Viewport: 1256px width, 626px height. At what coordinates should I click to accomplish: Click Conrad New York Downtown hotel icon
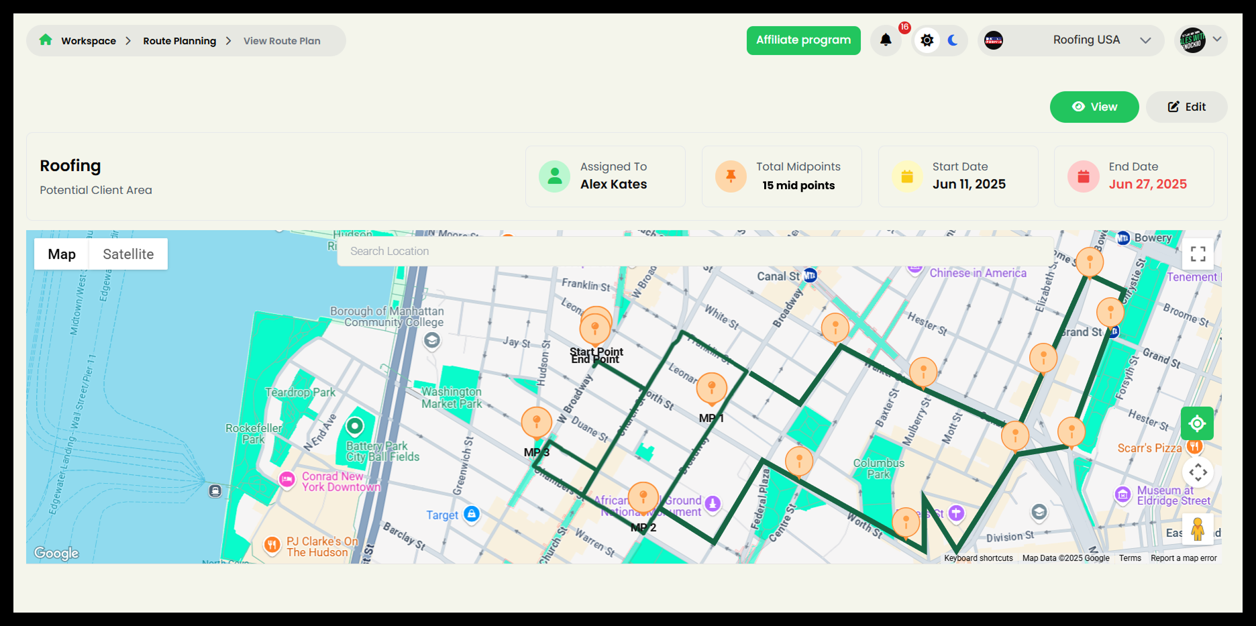tap(286, 479)
